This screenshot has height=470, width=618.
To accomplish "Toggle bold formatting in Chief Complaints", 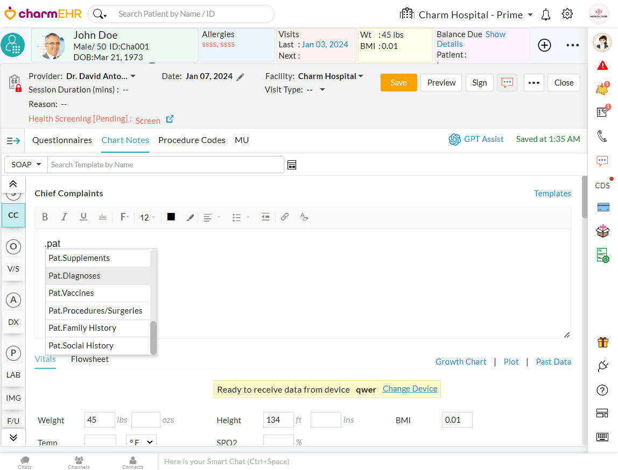I will [x=45, y=217].
